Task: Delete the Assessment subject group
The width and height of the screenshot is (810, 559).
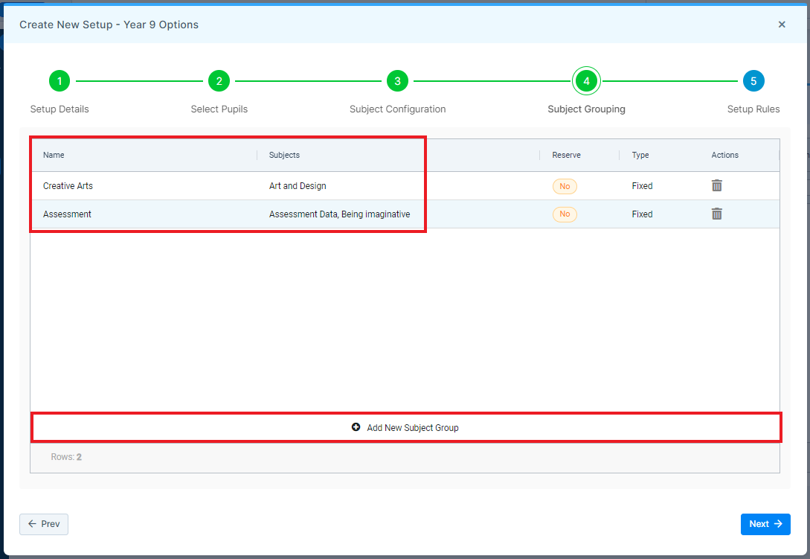Action: [716, 214]
